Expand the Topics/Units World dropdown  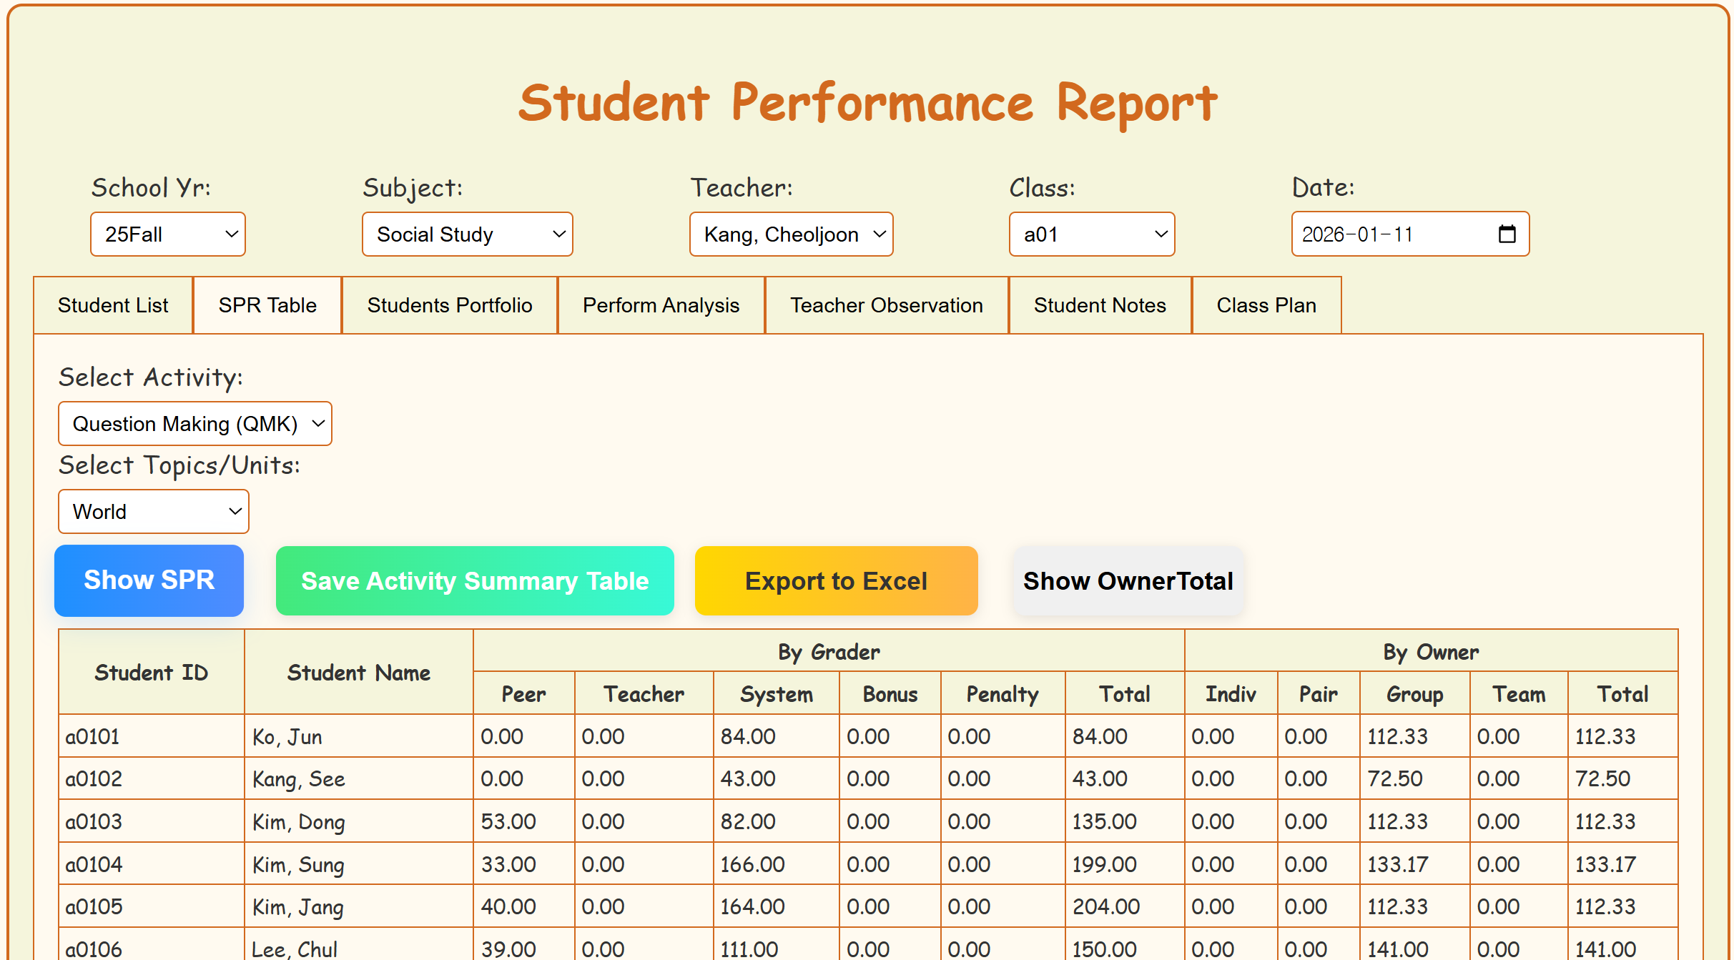click(x=153, y=511)
